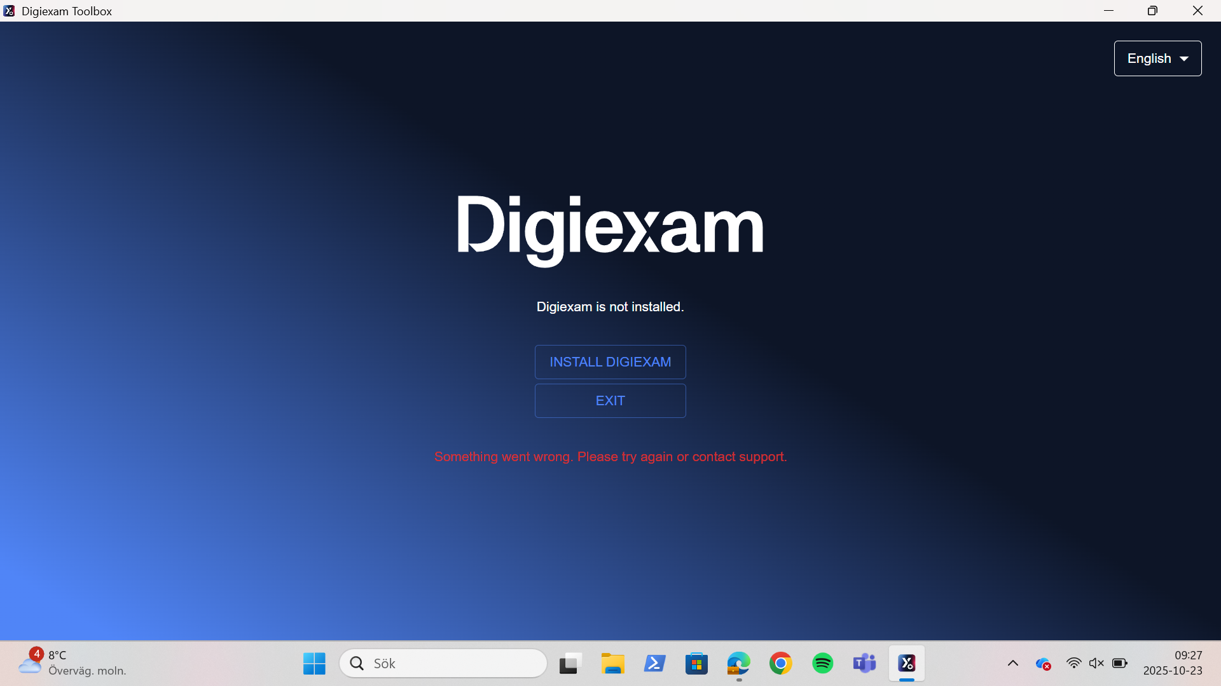The image size is (1221, 686).
Task: Launch Google Chrome from the taskbar
Action: click(x=780, y=662)
